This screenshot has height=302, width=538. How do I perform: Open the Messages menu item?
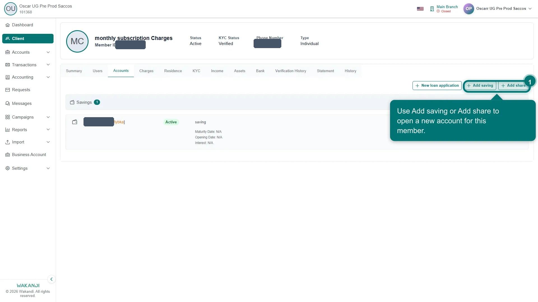click(28, 103)
